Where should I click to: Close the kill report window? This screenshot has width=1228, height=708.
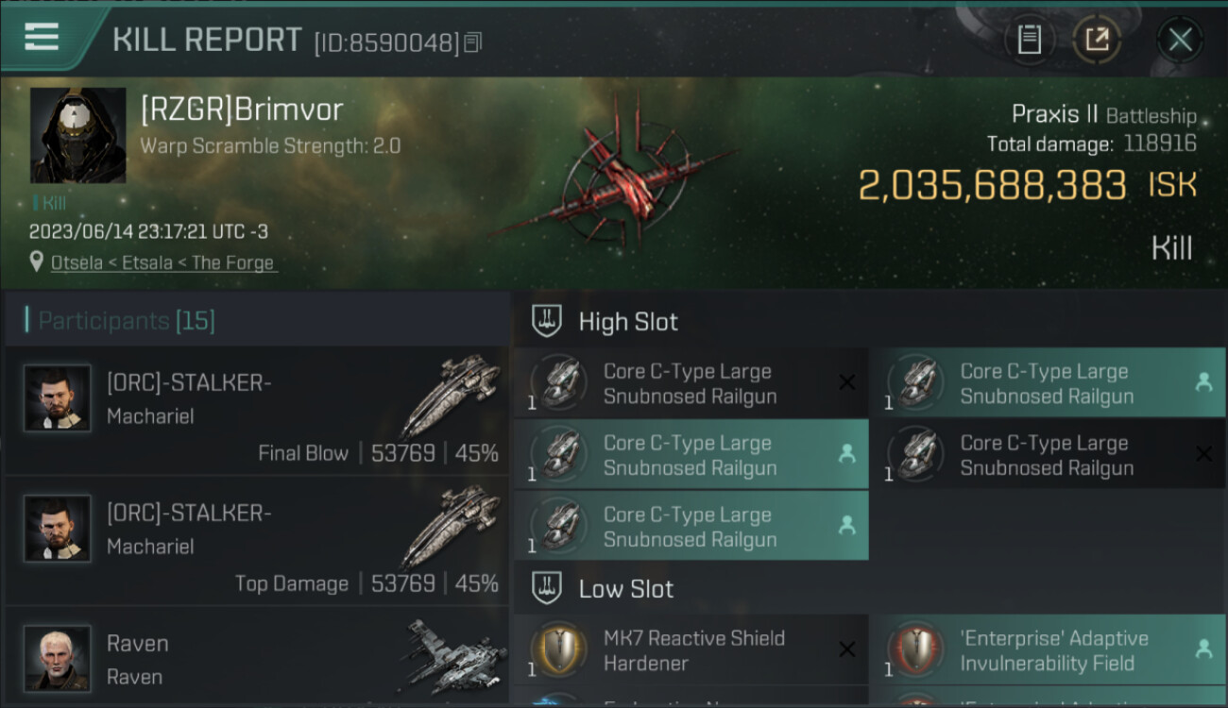[x=1180, y=40]
